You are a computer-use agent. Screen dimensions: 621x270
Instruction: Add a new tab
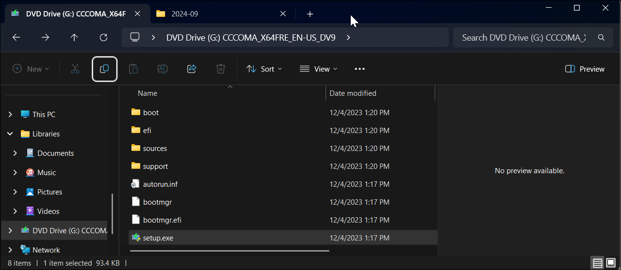click(310, 14)
